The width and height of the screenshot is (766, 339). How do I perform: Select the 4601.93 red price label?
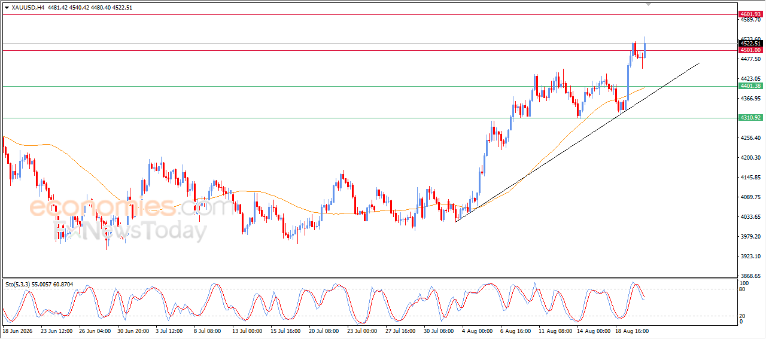coord(750,14)
